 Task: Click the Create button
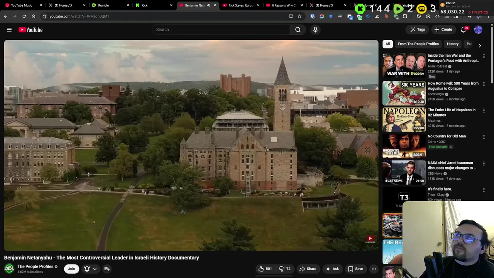click(443, 30)
